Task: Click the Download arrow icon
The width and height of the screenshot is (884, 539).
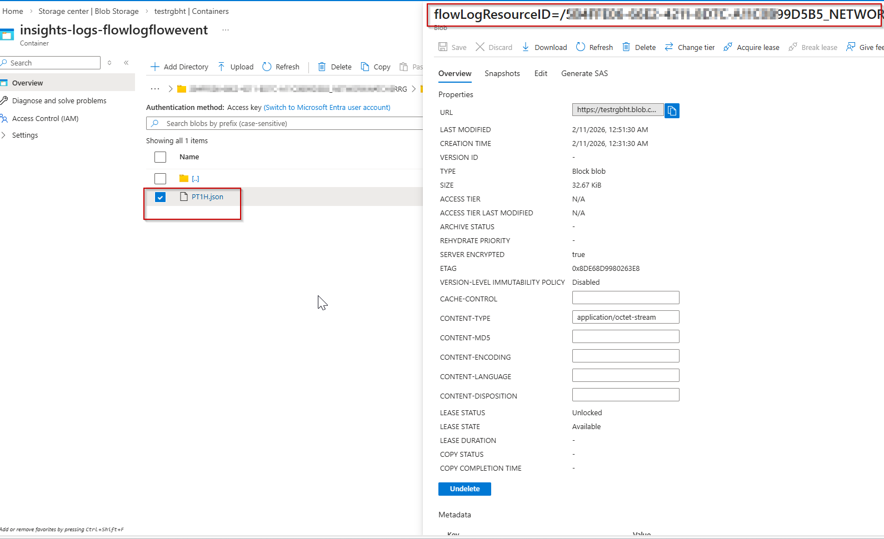Action: pos(526,47)
